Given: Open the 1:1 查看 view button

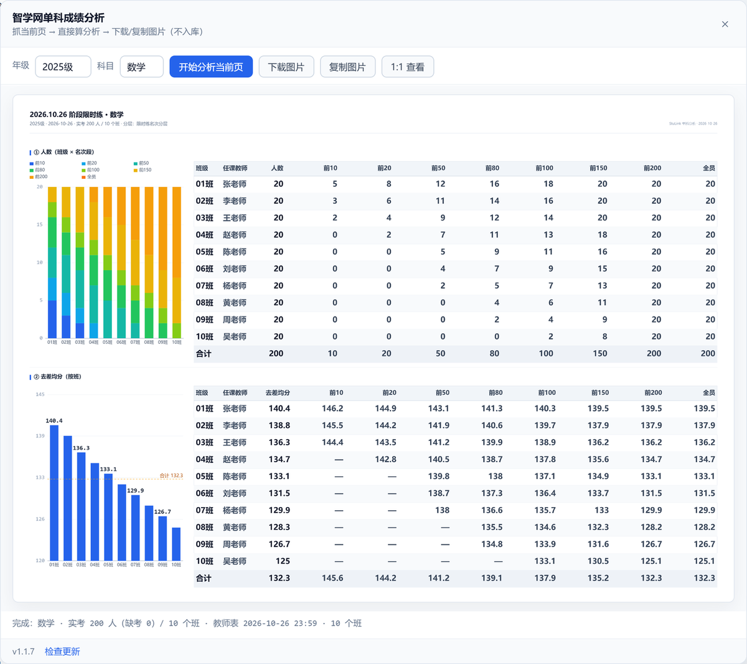Looking at the screenshot, I should pos(408,67).
